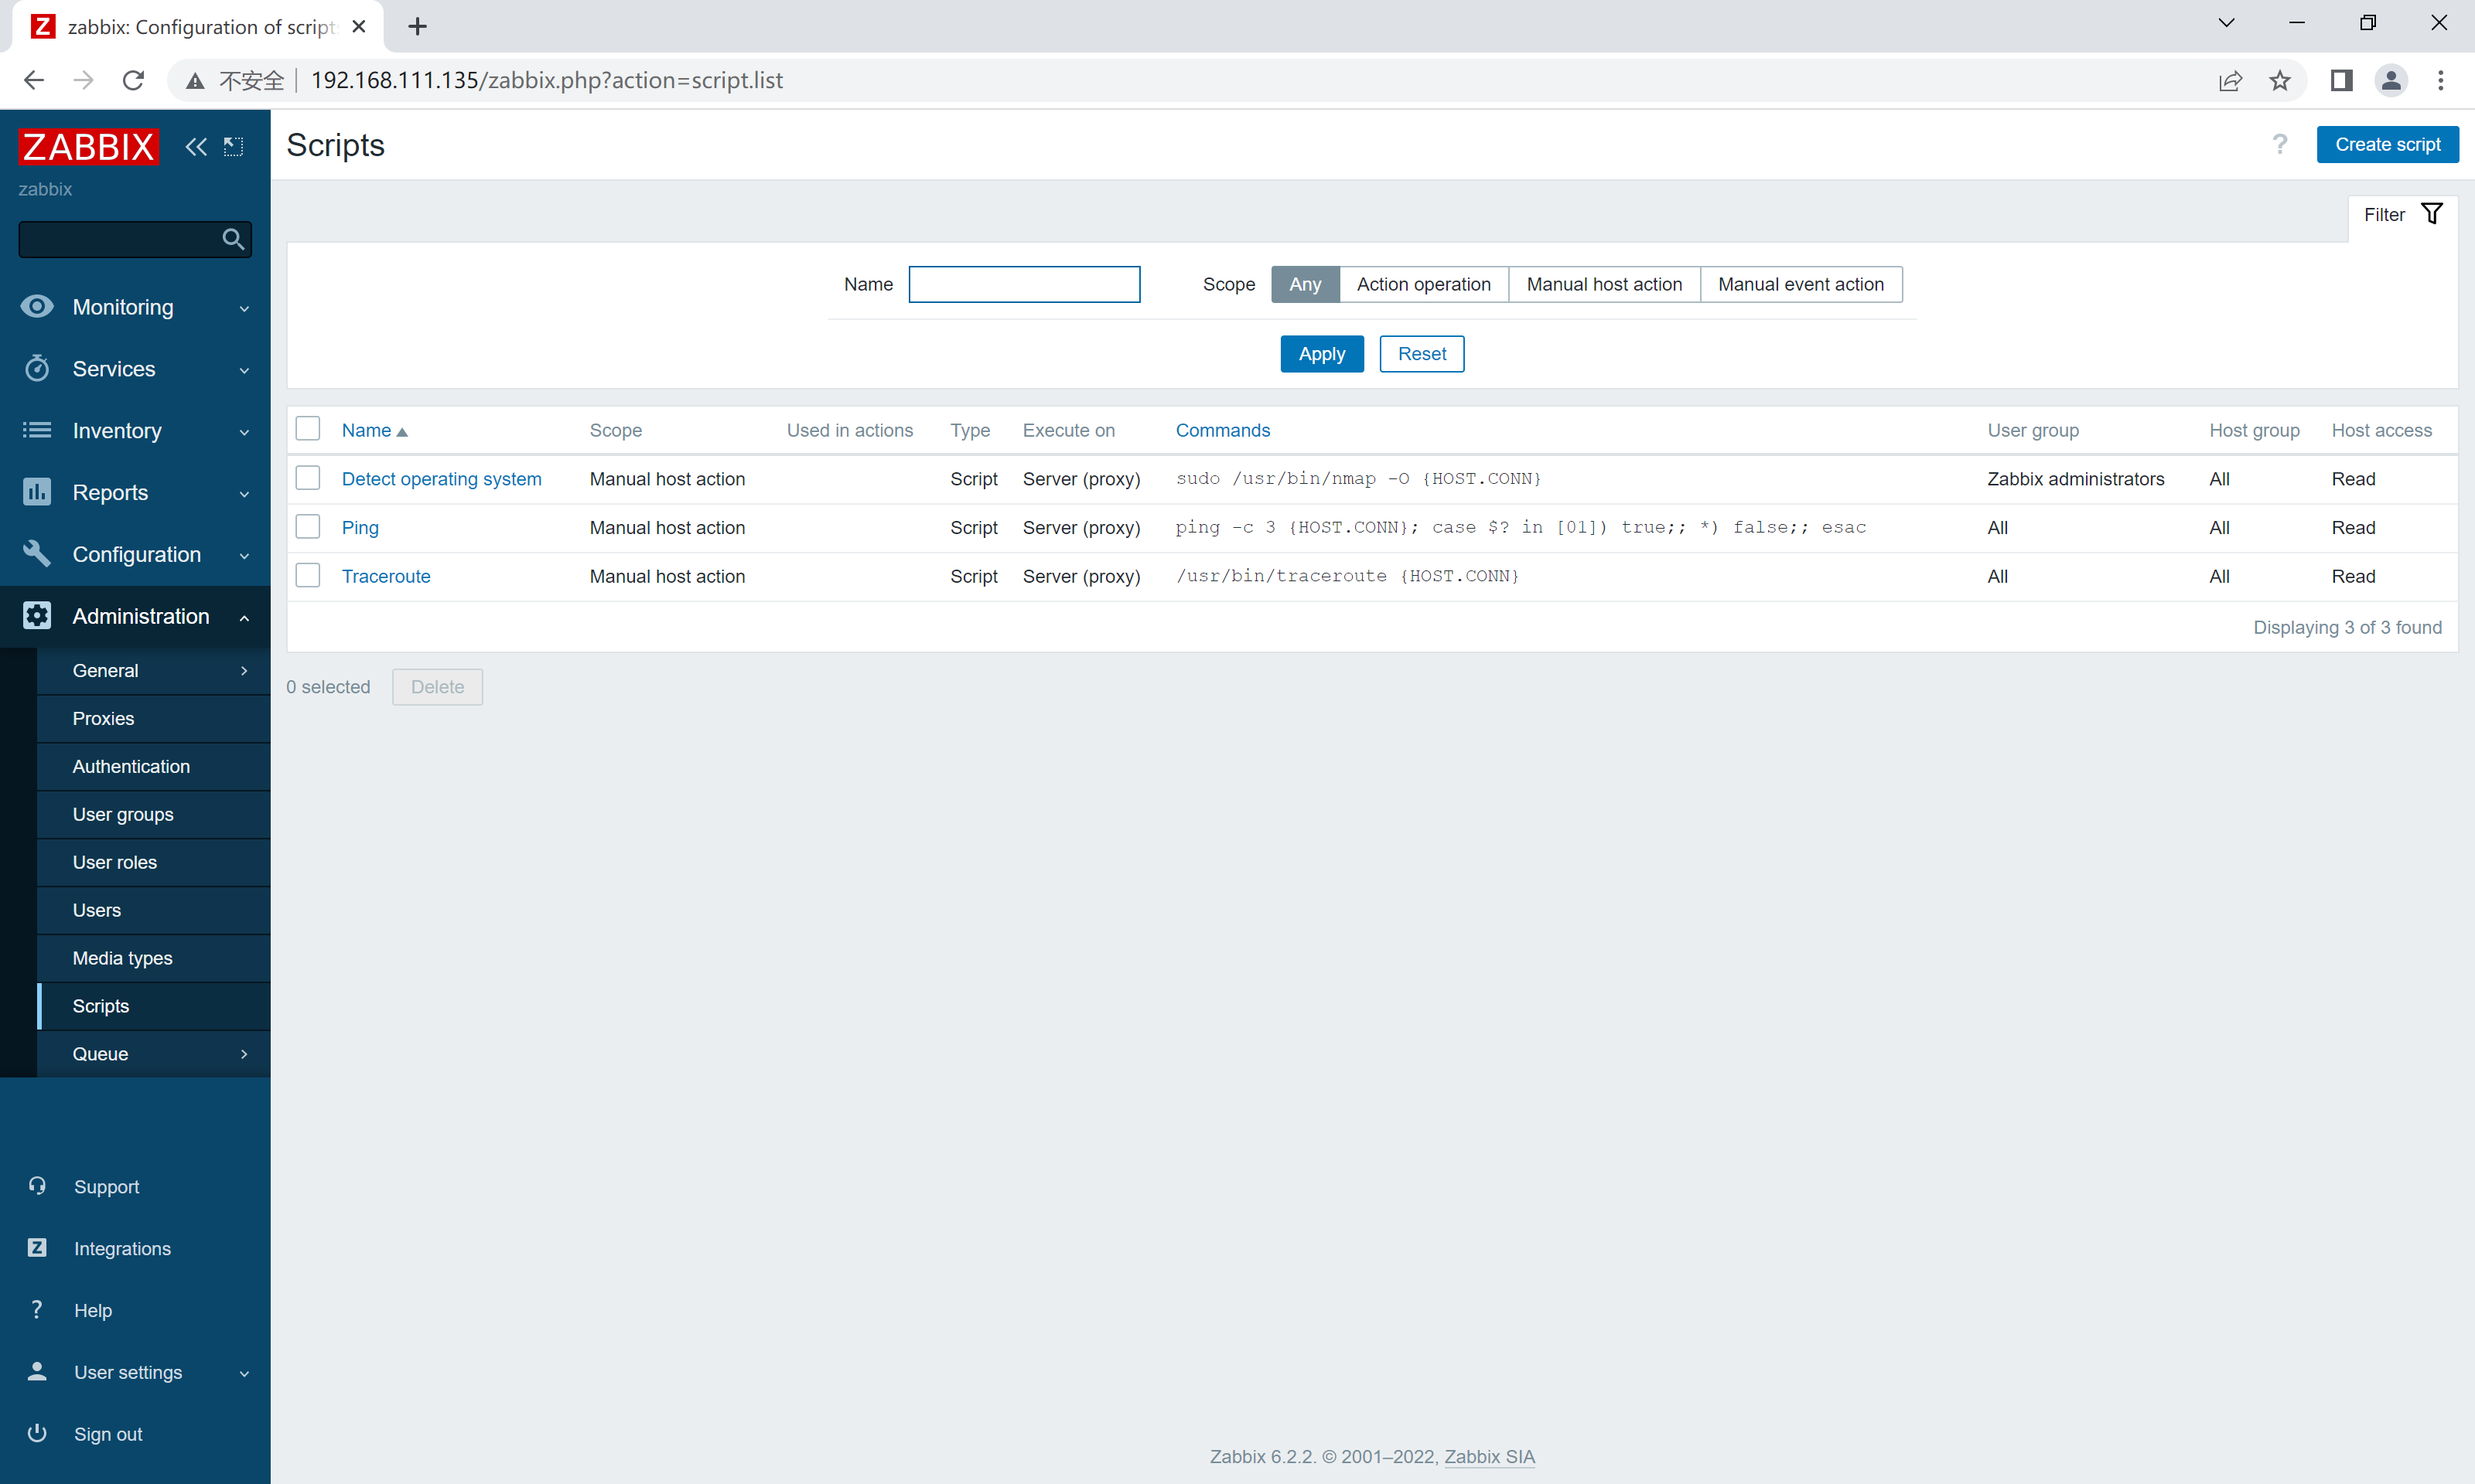
Task: Click the Inventory list icon
Action: (37, 430)
